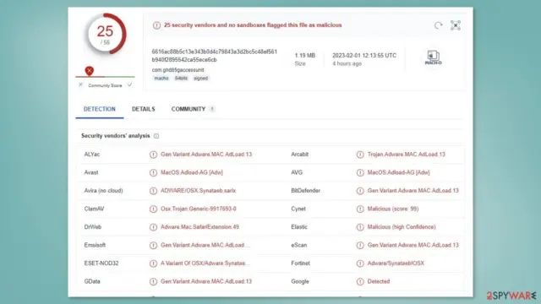Screen dimensions: 541x304
Task: Click DrWeb Adware.Mac.SafariExtension.49 result
Action: pos(199,227)
